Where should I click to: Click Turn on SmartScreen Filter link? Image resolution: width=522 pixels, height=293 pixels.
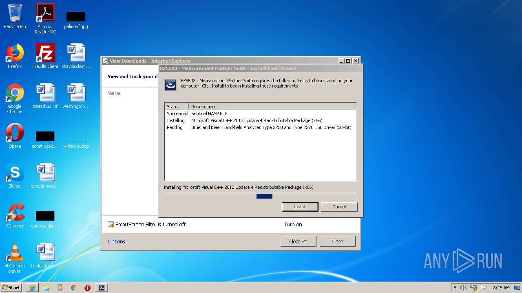click(x=293, y=224)
